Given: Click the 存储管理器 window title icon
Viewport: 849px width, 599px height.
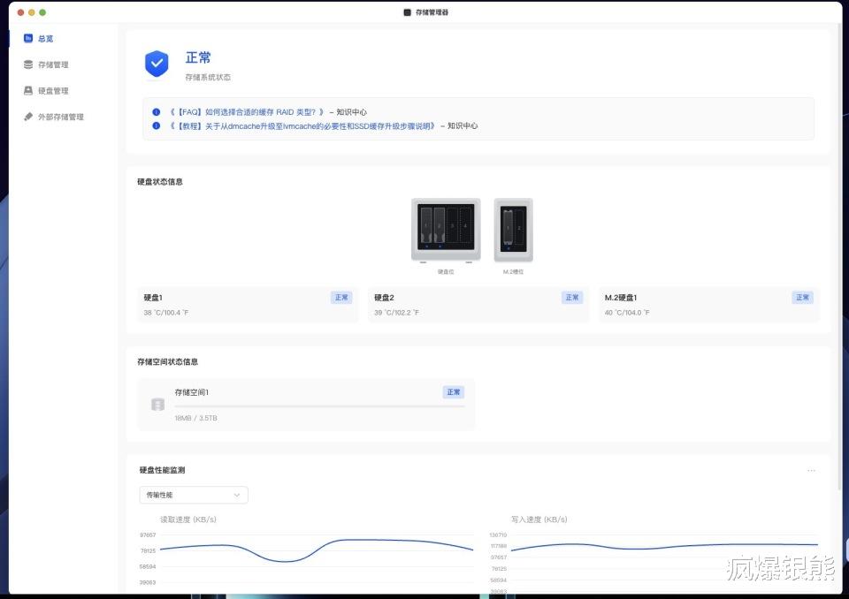Looking at the screenshot, I should pos(407,11).
